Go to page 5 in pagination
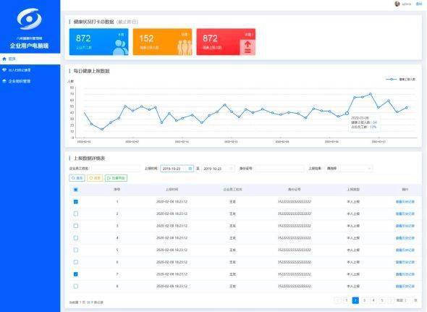Screen dimensions: 427x312 pos(382,300)
